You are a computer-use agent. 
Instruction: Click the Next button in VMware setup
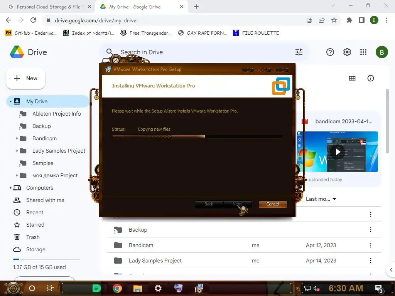point(237,204)
